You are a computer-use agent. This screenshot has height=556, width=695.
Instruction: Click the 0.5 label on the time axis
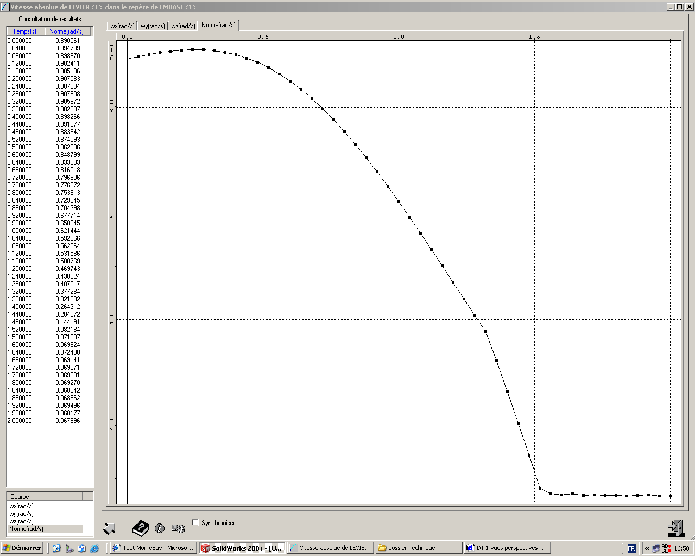(263, 37)
